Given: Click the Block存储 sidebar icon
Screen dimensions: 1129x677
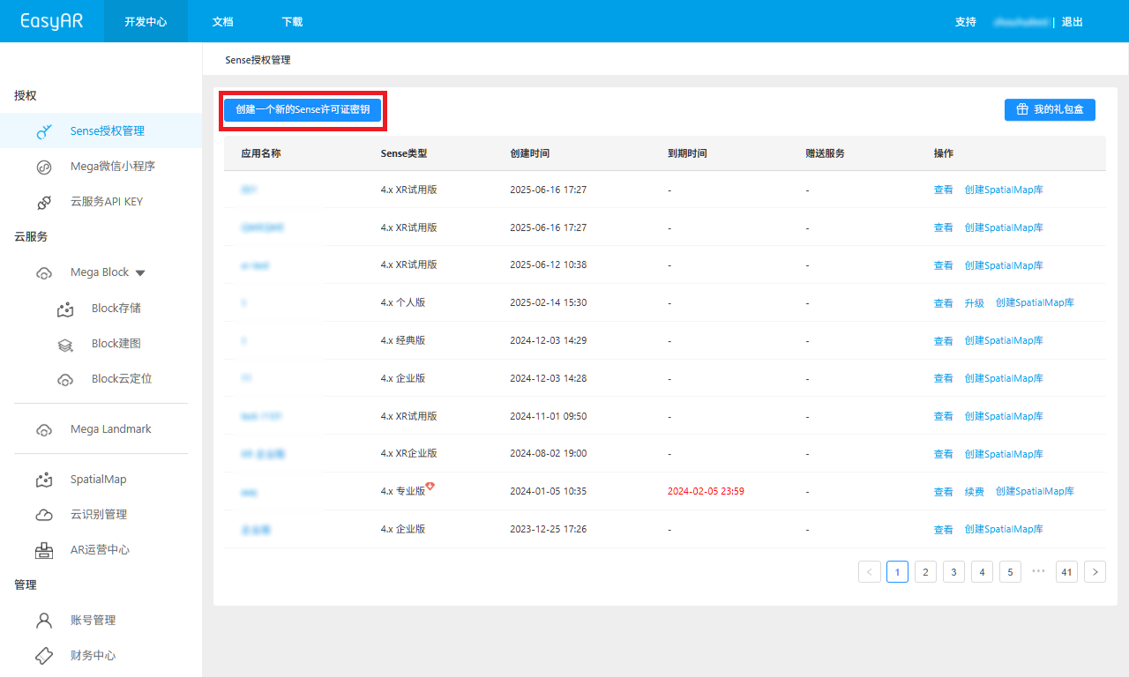Looking at the screenshot, I should [x=65, y=309].
